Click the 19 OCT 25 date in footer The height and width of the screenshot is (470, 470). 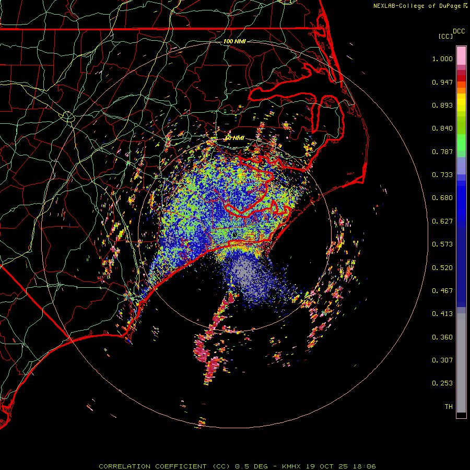pyautogui.click(x=327, y=466)
